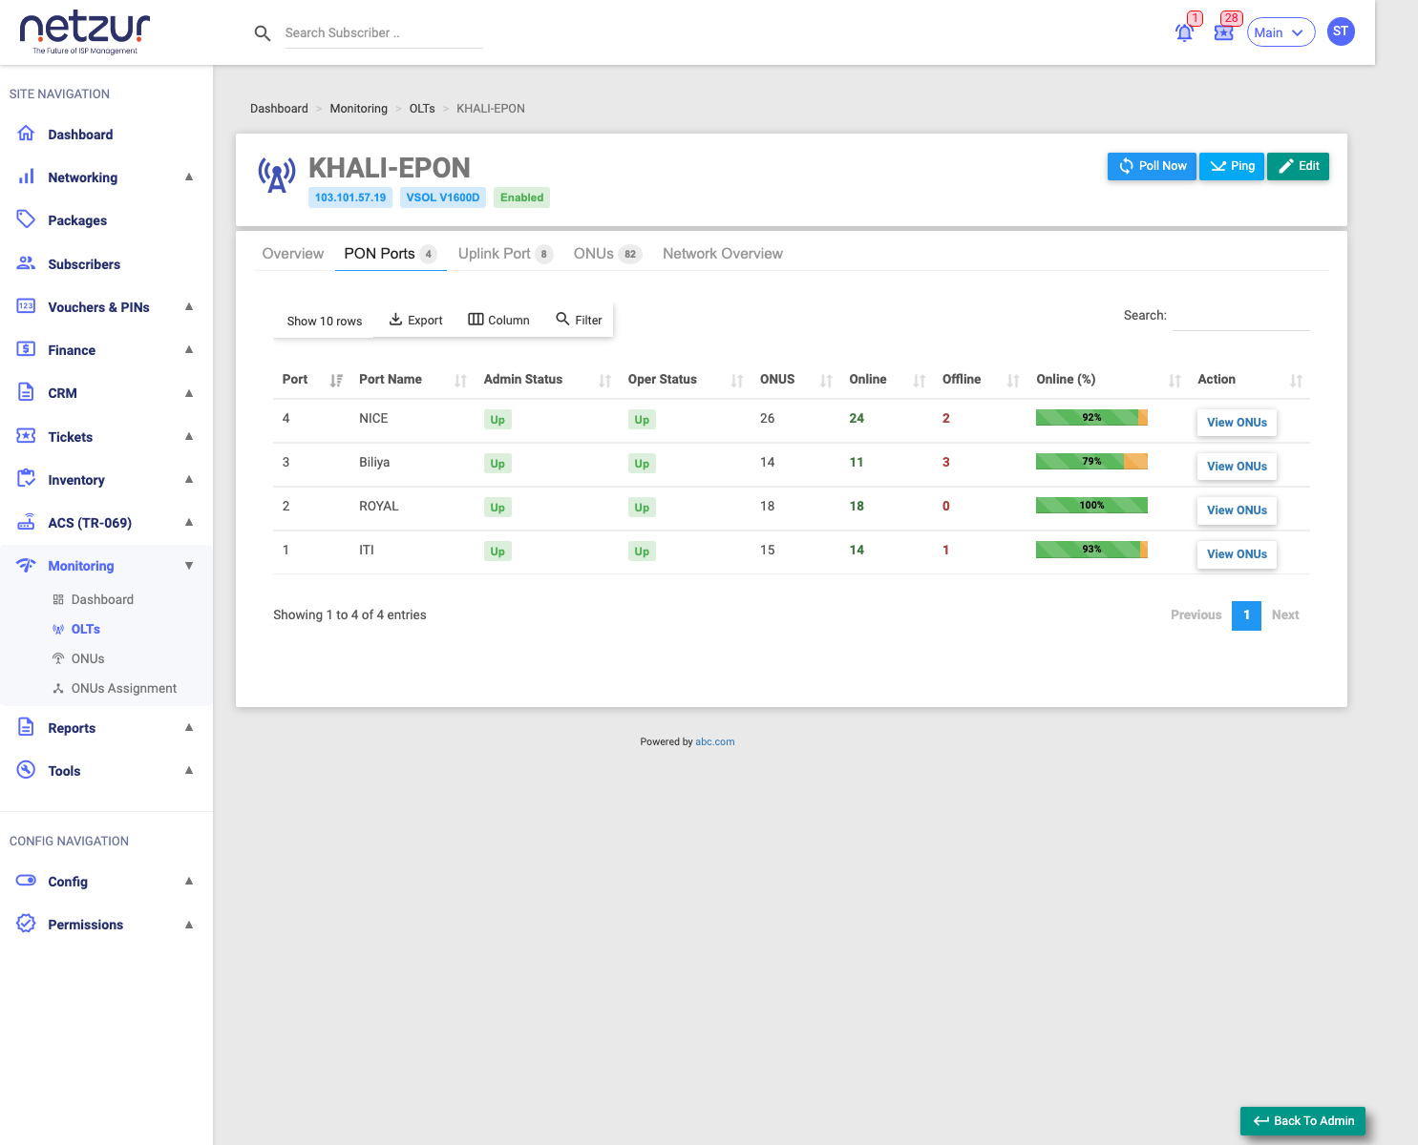The width and height of the screenshot is (1418, 1145).
Task: Expand the Networking submenu arrow
Action: pos(189,177)
